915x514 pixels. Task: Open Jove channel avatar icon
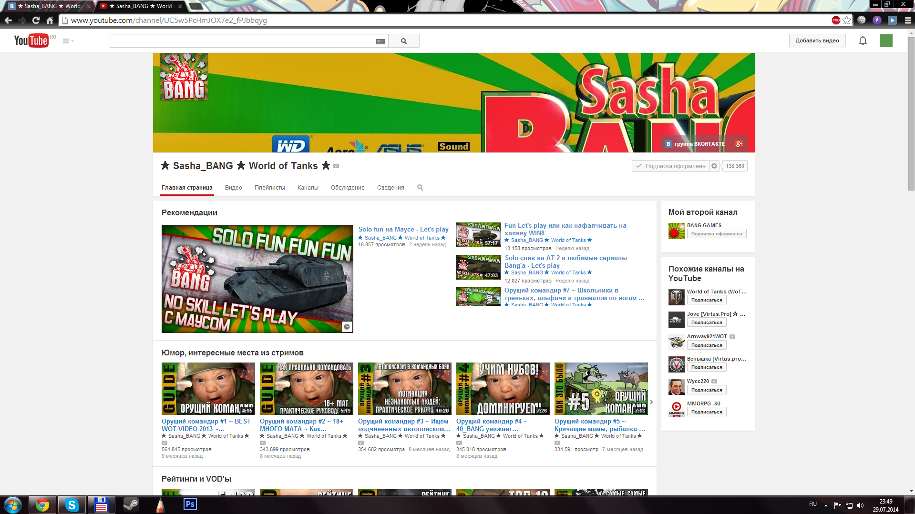(677, 320)
